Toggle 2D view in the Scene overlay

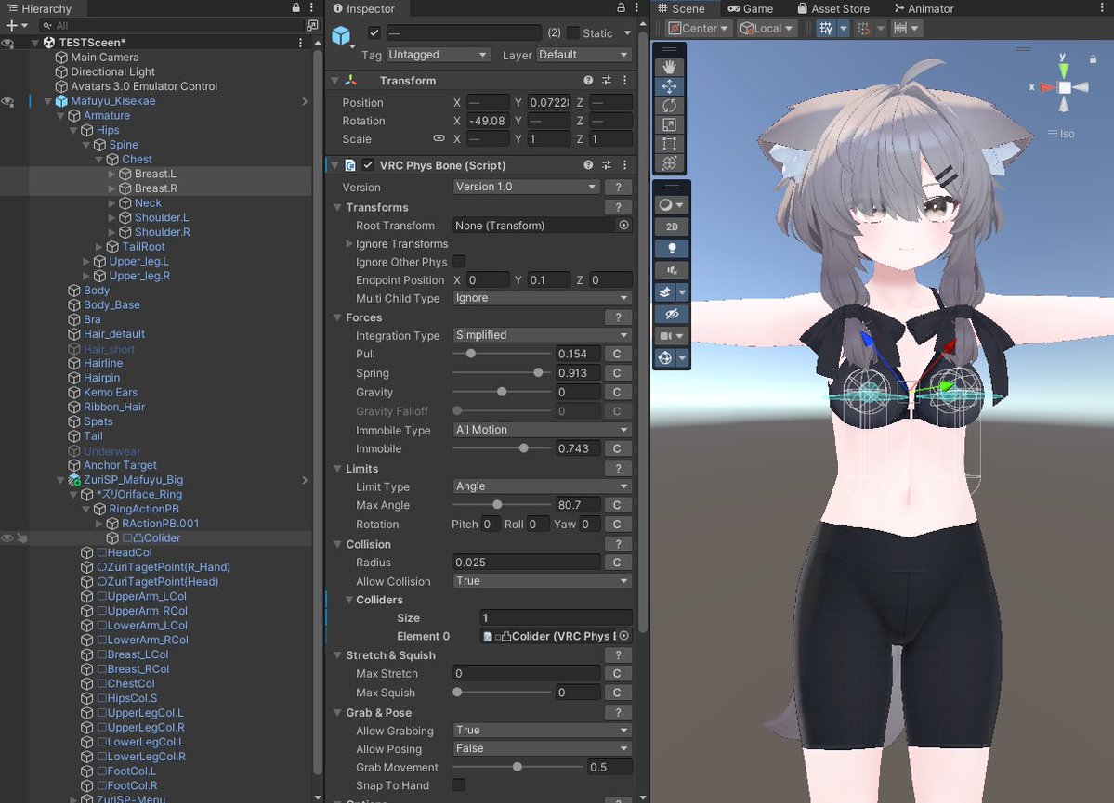670,226
